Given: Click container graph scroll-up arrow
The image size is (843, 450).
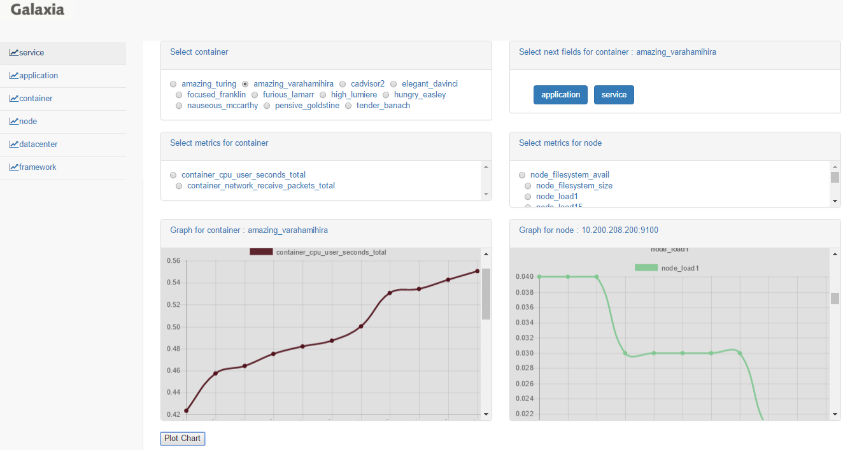Looking at the screenshot, I should click(x=486, y=254).
